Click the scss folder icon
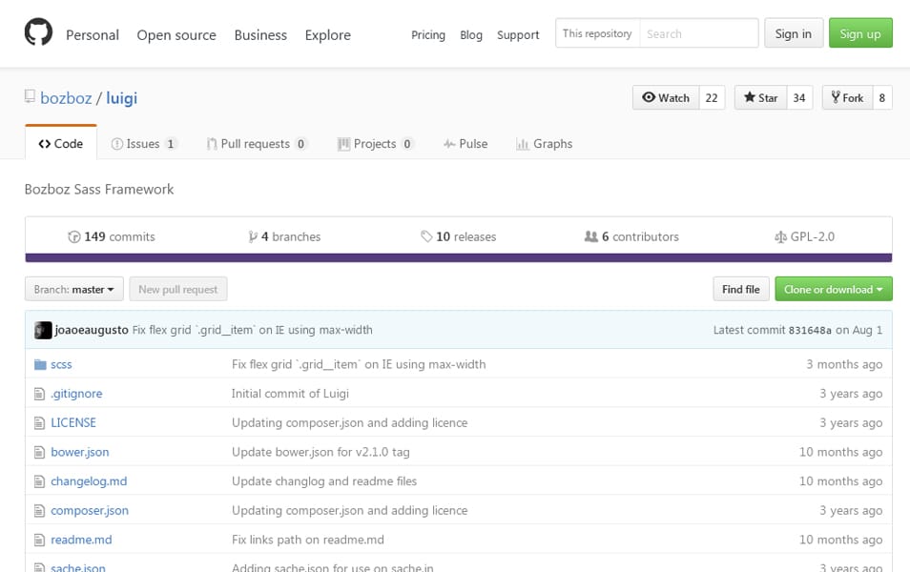The width and height of the screenshot is (910, 572). (40, 364)
